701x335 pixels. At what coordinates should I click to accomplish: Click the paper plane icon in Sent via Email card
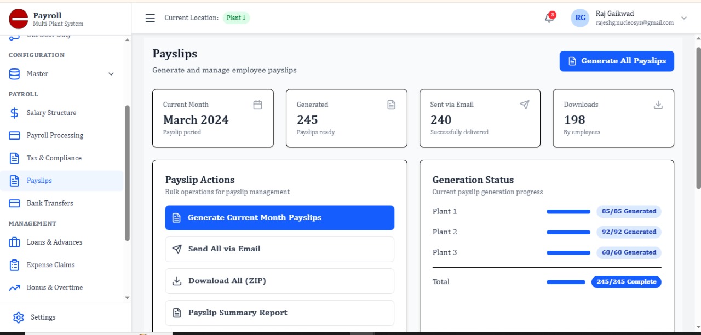coord(525,105)
